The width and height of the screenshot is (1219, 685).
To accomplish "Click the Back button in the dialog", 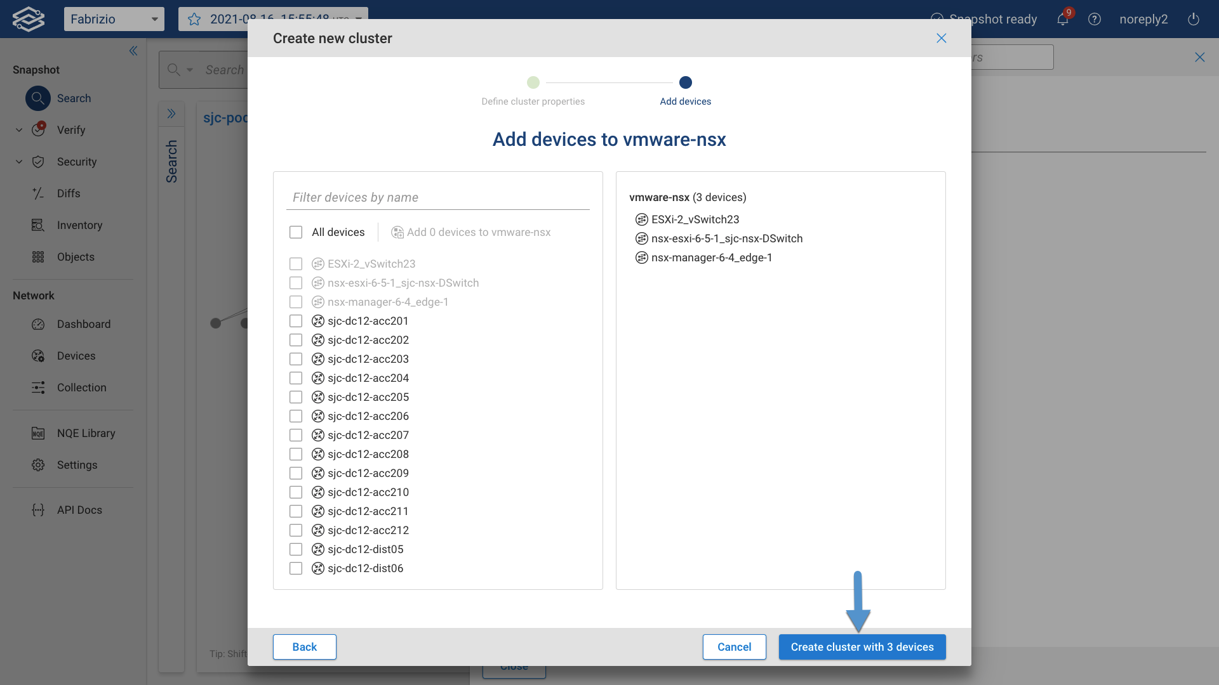I will (304, 646).
